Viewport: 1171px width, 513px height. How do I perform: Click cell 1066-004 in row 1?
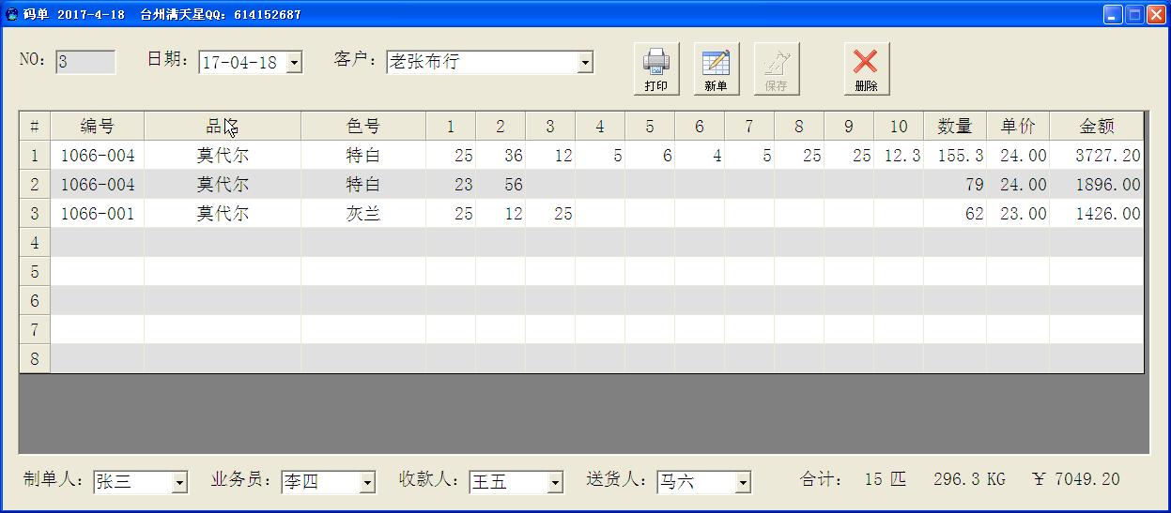(x=98, y=156)
